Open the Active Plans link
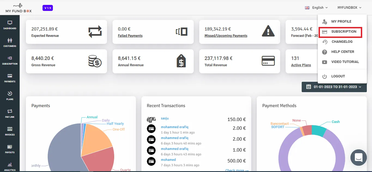The image size is (372, 172). click(301, 65)
